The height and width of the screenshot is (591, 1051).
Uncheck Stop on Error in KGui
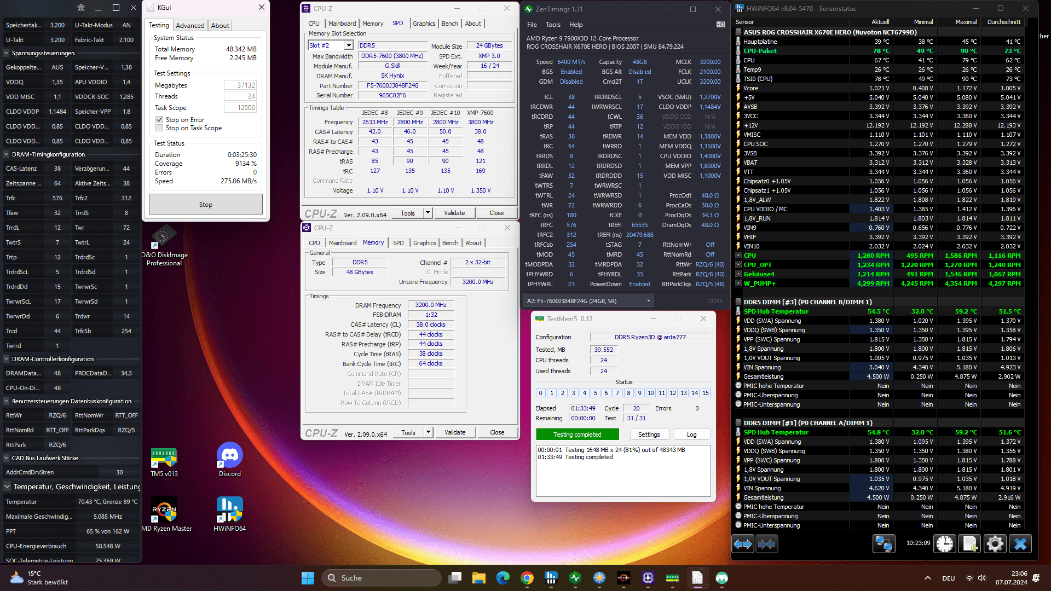click(x=159, y=120)
